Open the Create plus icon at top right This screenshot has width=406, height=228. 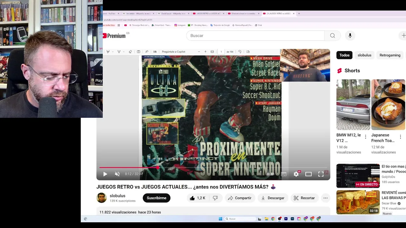tap(403, 35)
